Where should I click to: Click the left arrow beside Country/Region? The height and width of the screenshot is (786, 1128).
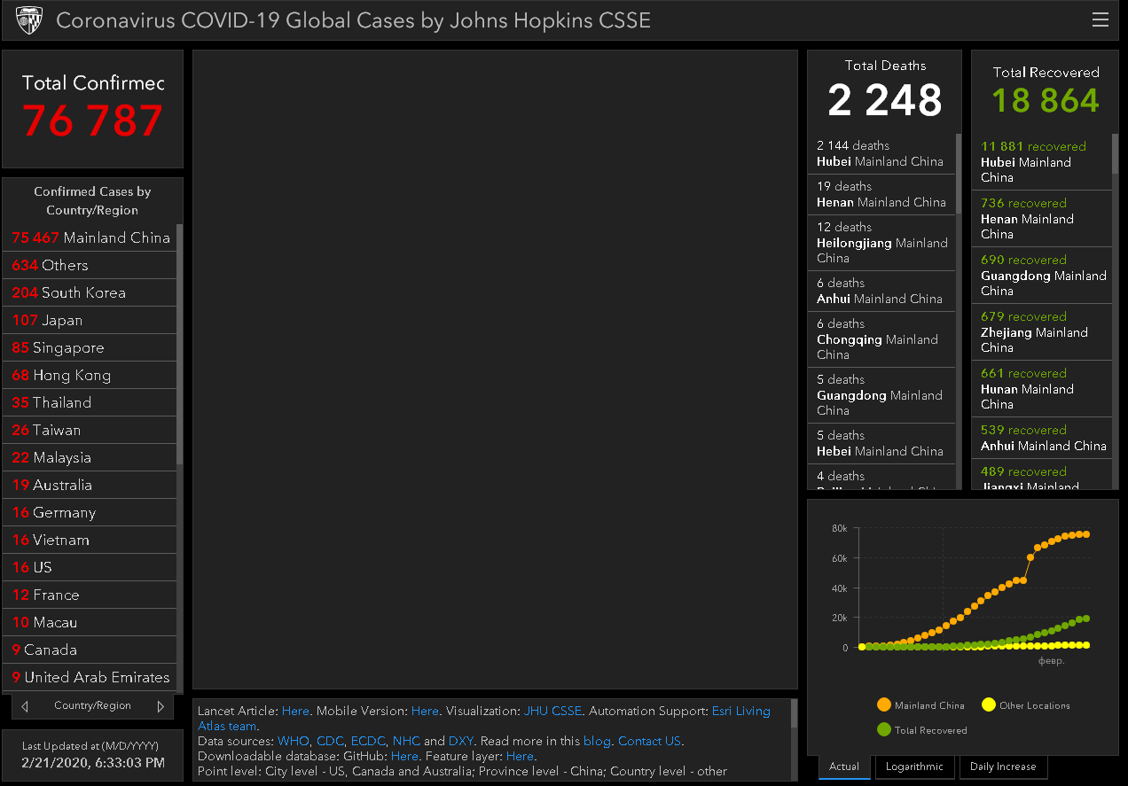point(25,706)
